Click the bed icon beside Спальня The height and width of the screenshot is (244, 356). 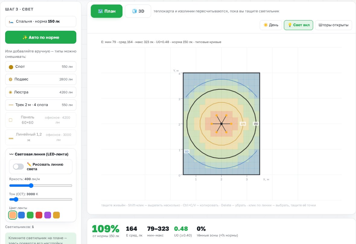pos(11,22)
